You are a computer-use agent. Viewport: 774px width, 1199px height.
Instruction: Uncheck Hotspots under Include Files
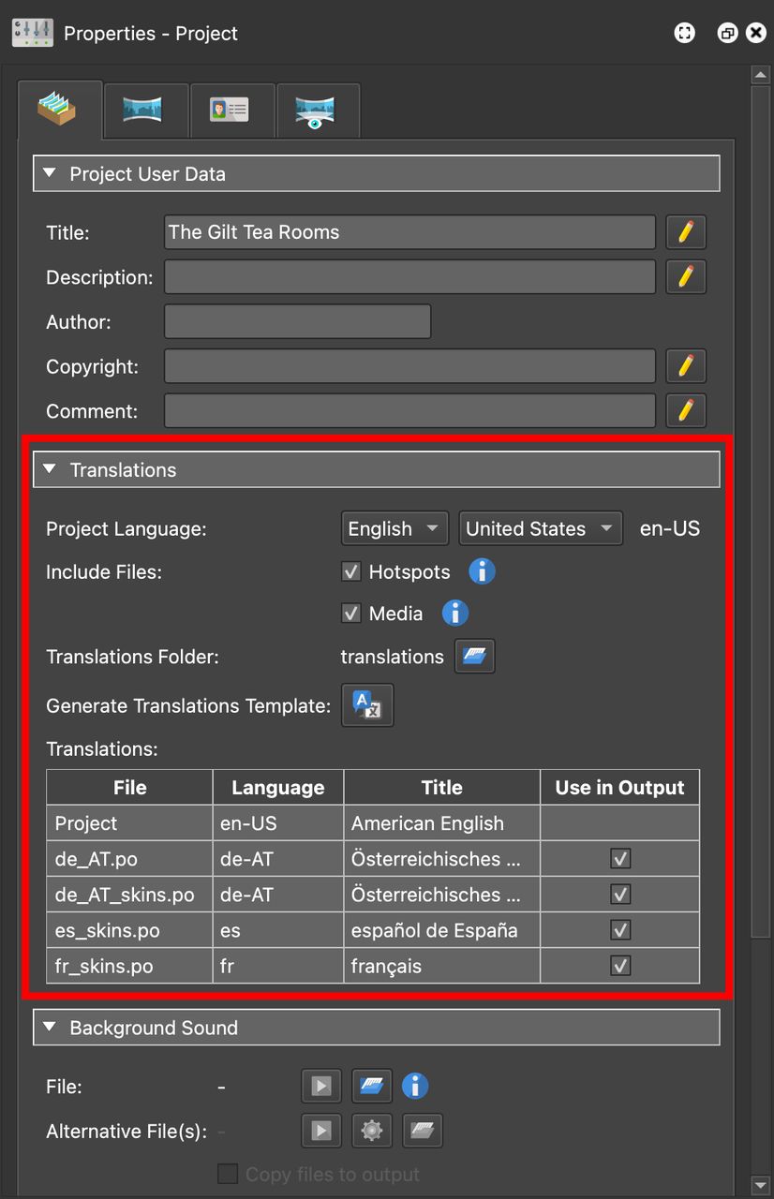click(350, 571)
